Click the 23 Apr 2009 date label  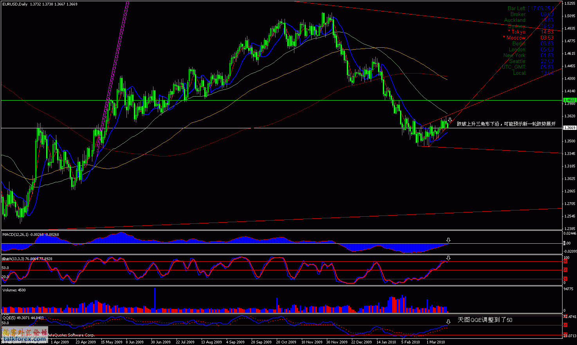click(x=85, y=342)
